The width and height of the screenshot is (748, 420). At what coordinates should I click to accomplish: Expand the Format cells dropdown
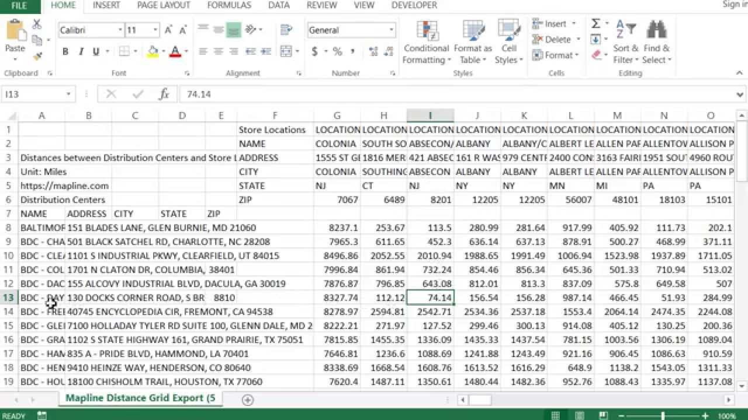(x=577, y=55)
